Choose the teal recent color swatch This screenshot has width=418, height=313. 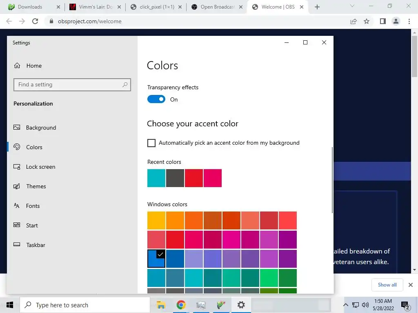click(x=156, y=178)
